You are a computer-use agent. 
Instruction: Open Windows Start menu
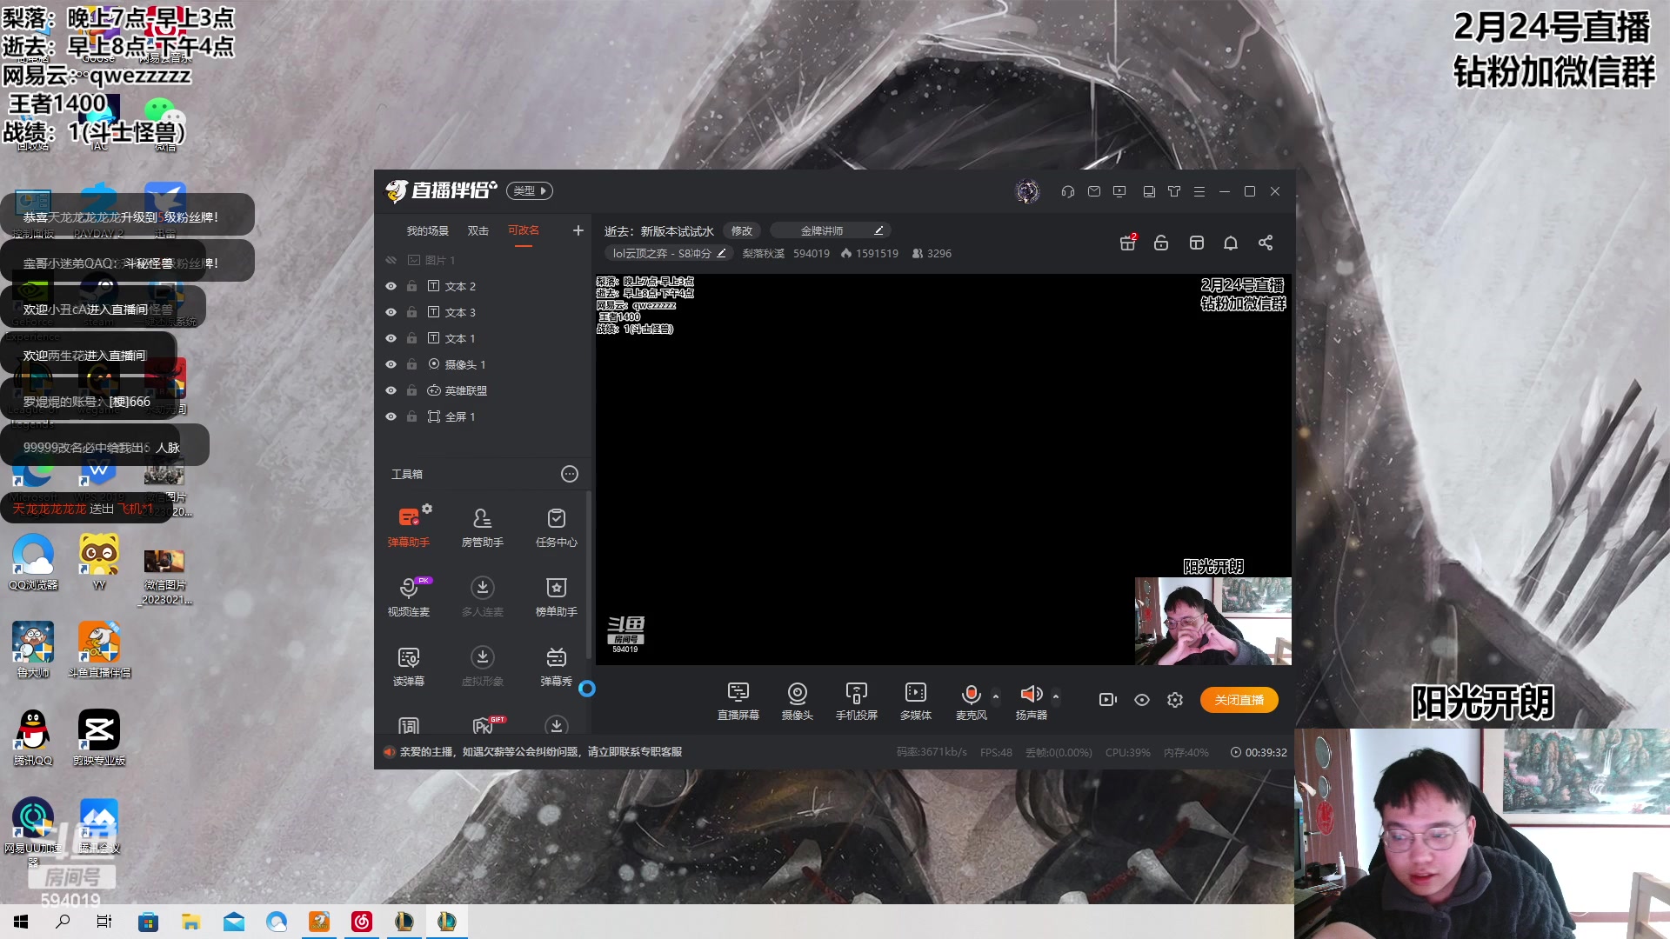21,922
